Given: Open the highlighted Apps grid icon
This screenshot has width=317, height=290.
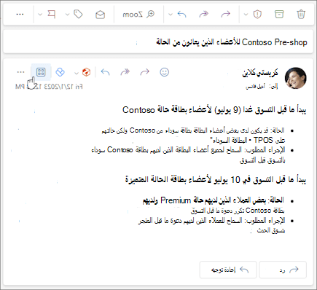Looking at the screenshot, I should coord(41,72).
